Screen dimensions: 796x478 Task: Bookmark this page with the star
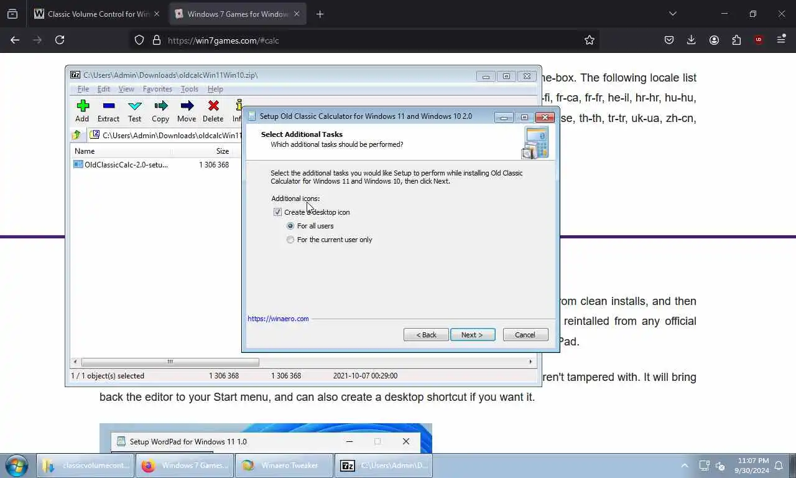pos(590,40)
